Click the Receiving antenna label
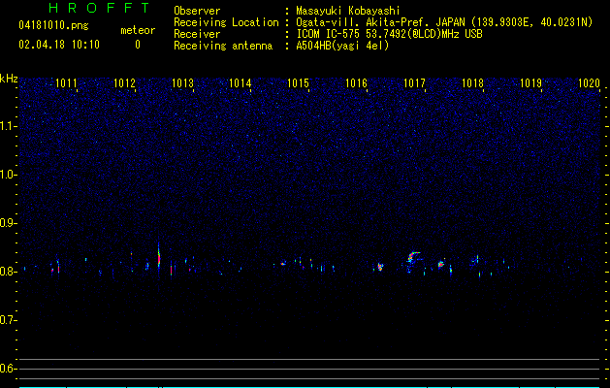The height and width of the screenshot is (388, 610). [223, 46]
